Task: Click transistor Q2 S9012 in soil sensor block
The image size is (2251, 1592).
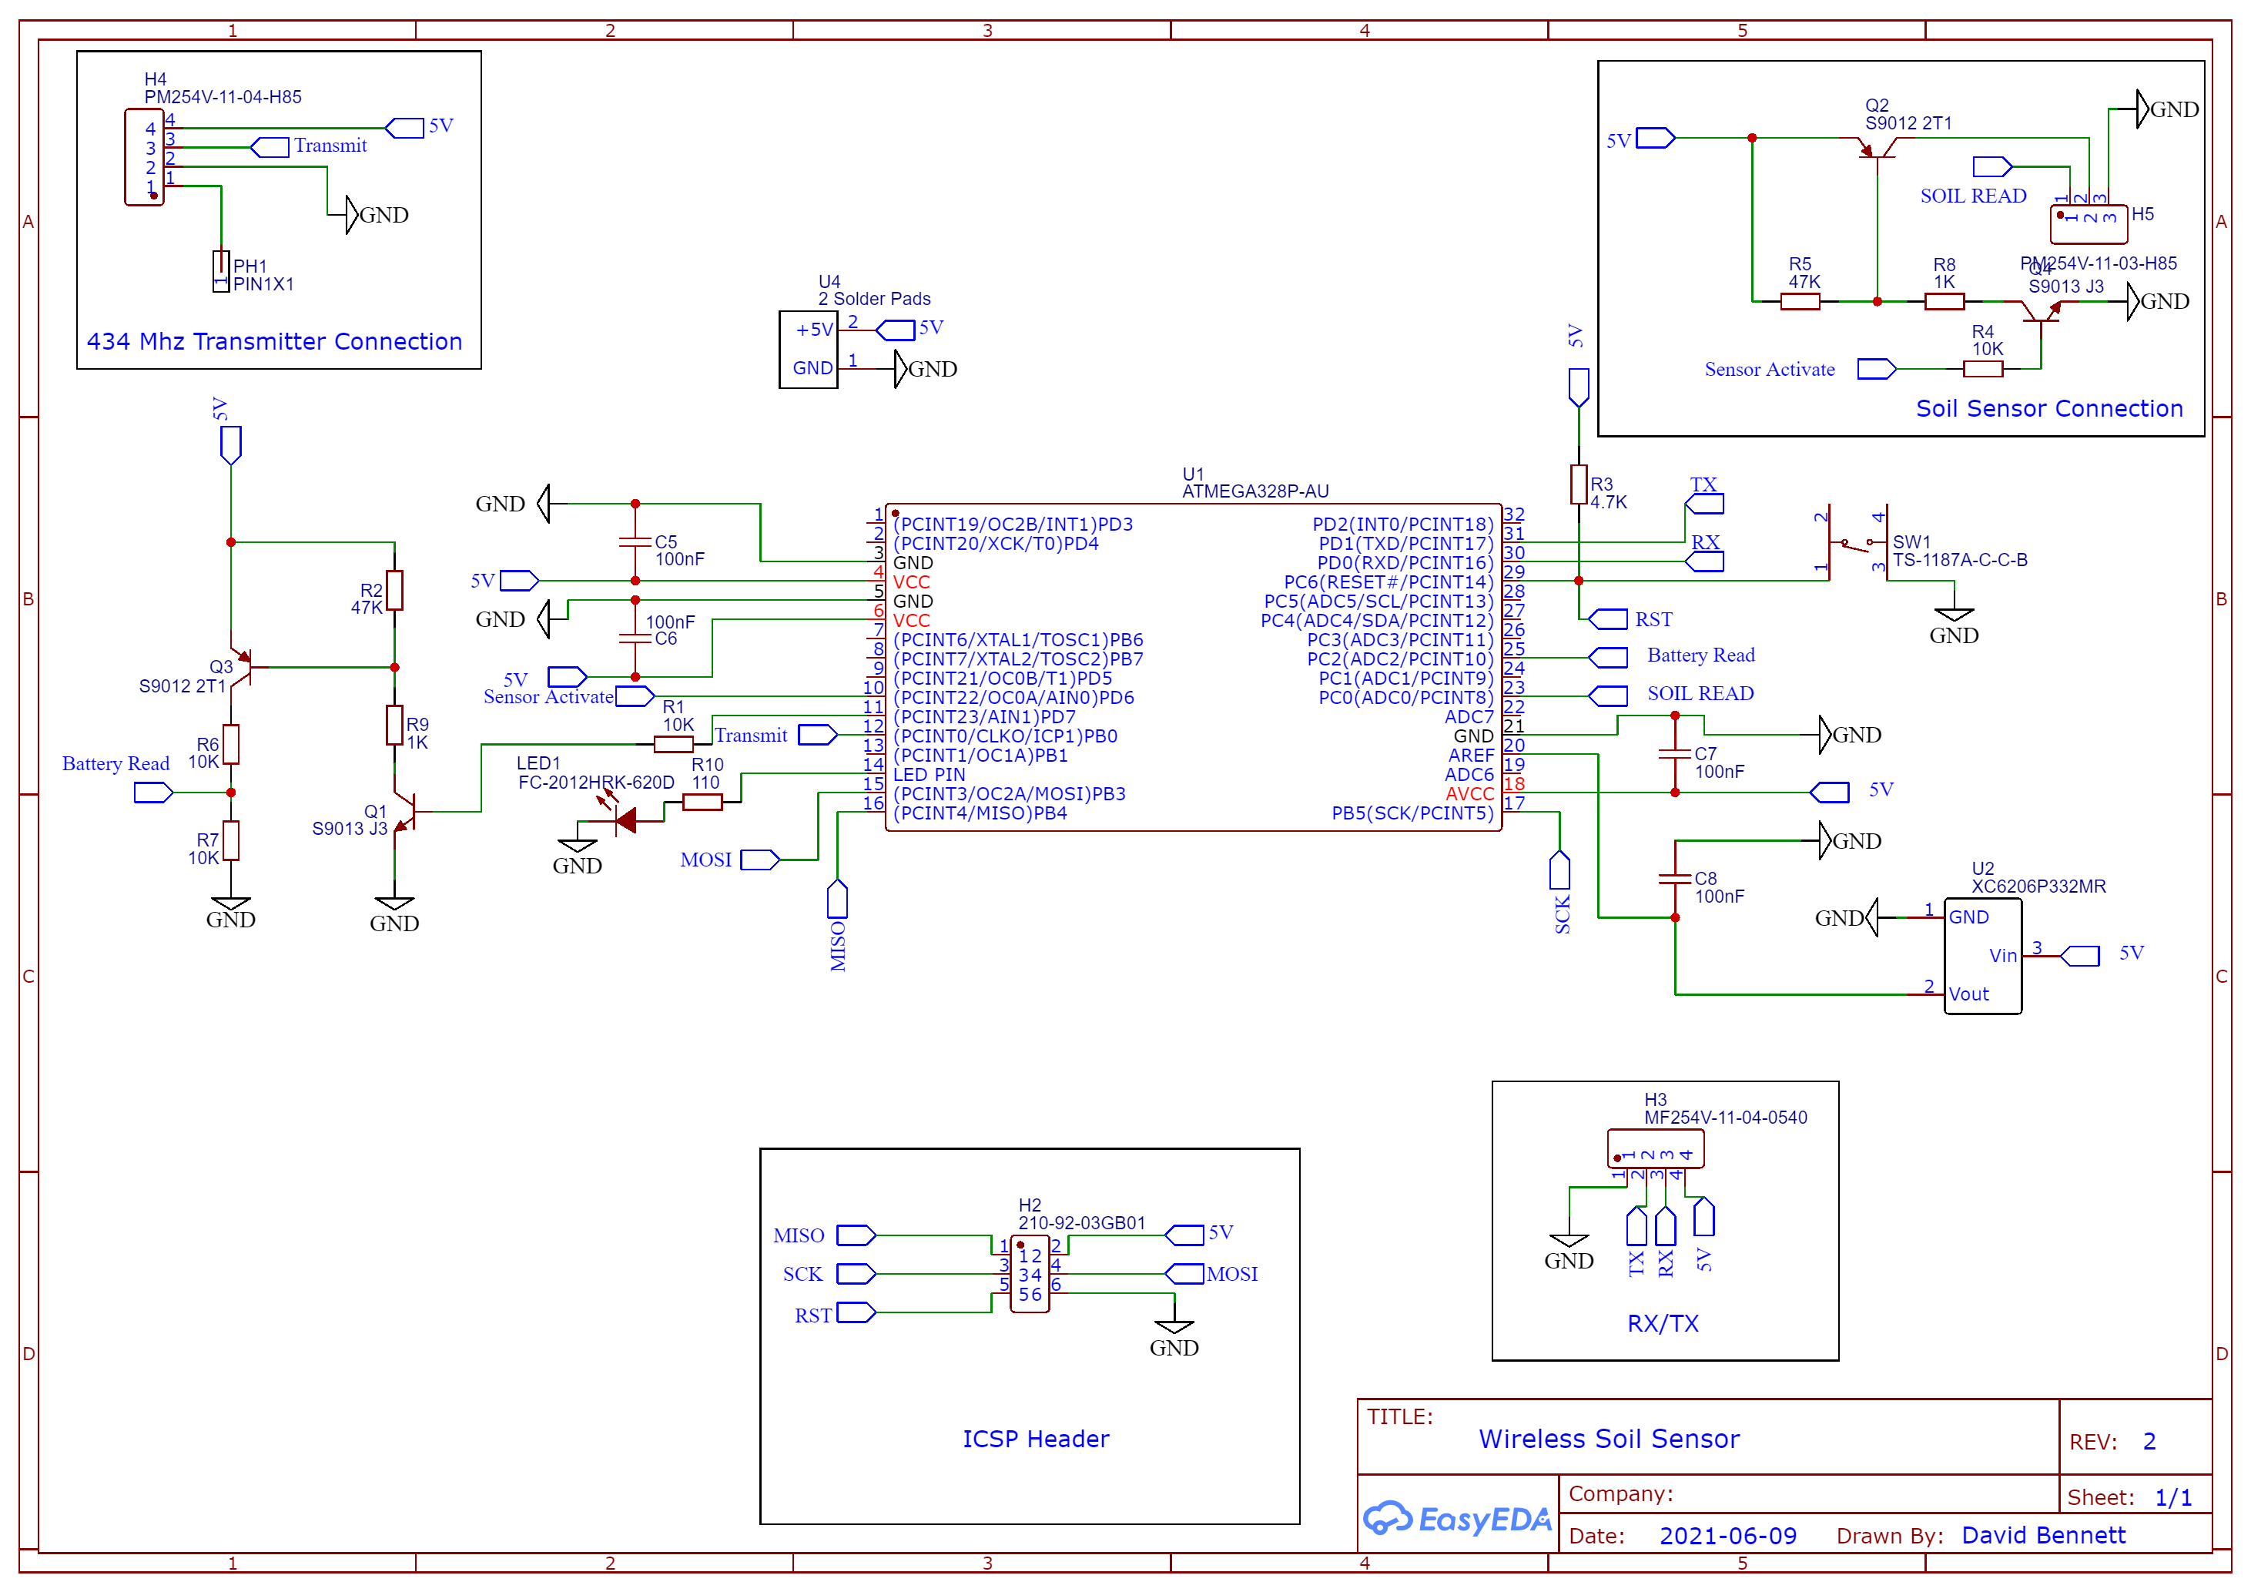Action: click(1878, 147)
